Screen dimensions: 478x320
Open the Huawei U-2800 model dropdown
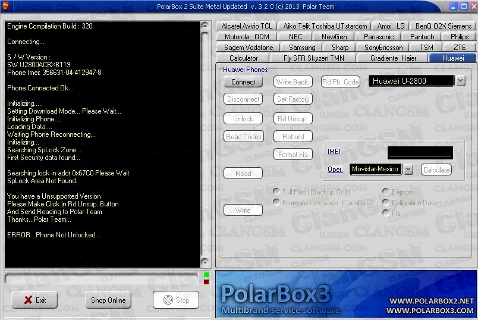pos(461,81)
